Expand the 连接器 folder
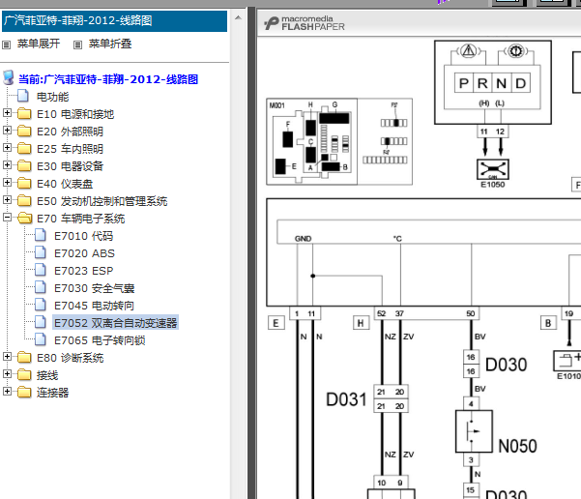This screenshot has height=499, width=581. coord(7,391)
